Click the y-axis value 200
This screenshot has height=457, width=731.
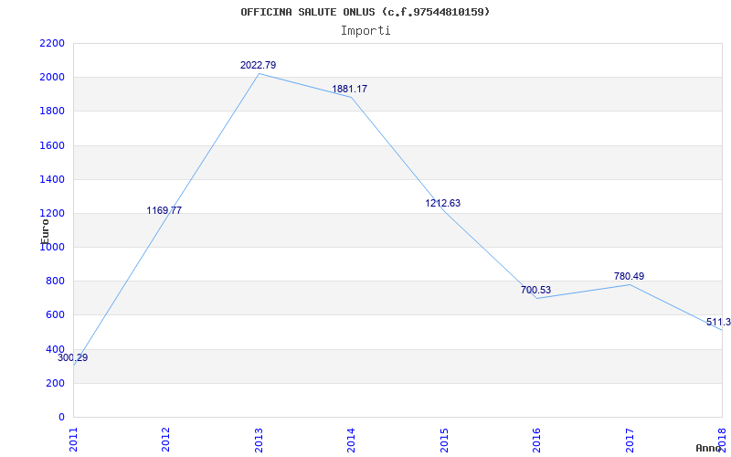pyautogui.click(x=55, y=383)
